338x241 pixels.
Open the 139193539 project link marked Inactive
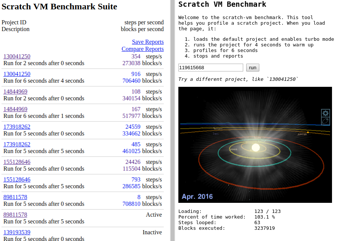17,232
